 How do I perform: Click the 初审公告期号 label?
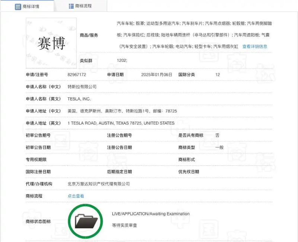point(38,135)
